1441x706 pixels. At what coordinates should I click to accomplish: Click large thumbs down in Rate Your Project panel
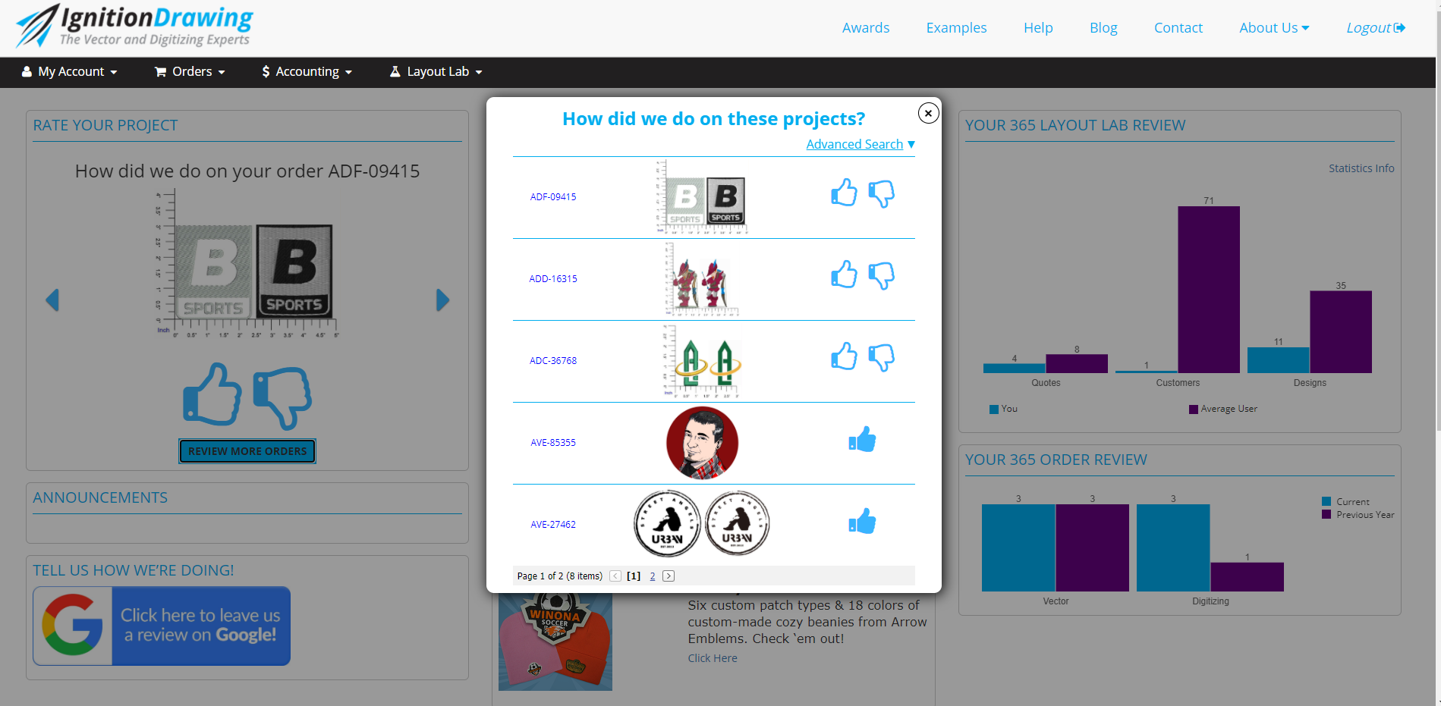tap(282, 397)
